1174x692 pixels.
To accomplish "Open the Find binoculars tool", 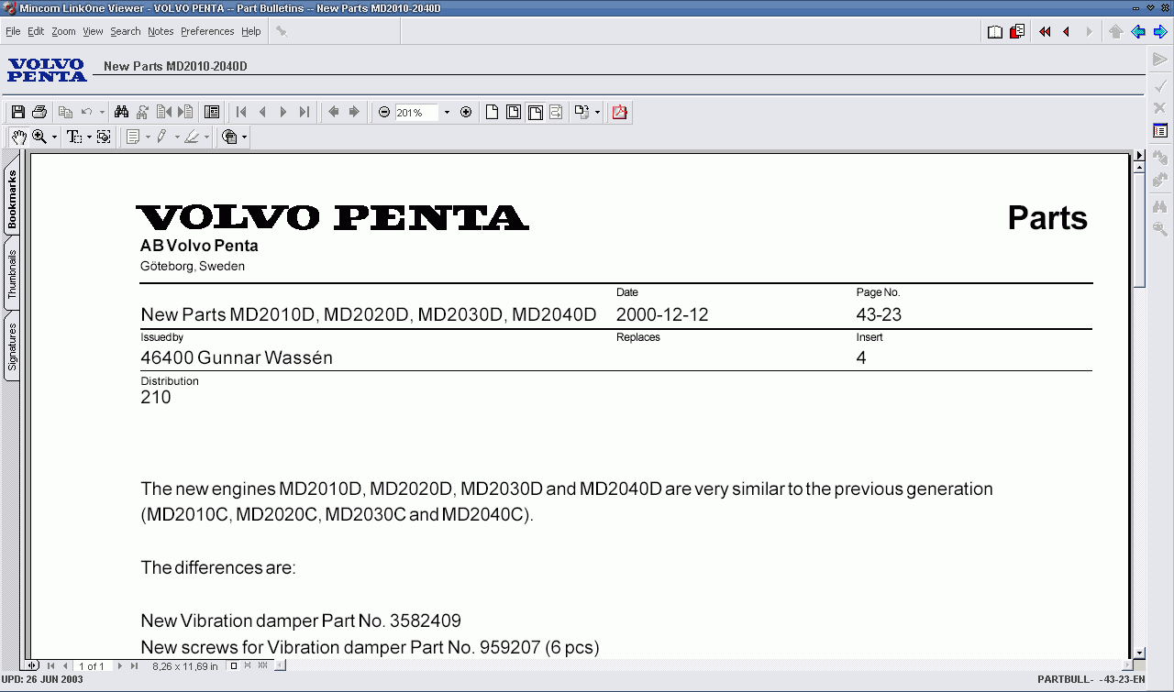I will pyautogui.click(x=123, y=111).
